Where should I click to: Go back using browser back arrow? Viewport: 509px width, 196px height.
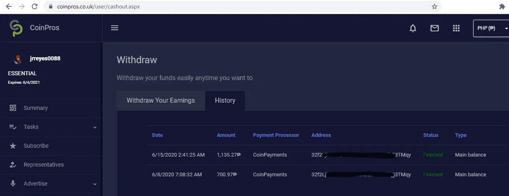click(8, 6)
